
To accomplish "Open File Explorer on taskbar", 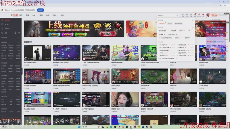I will [107, 127].
